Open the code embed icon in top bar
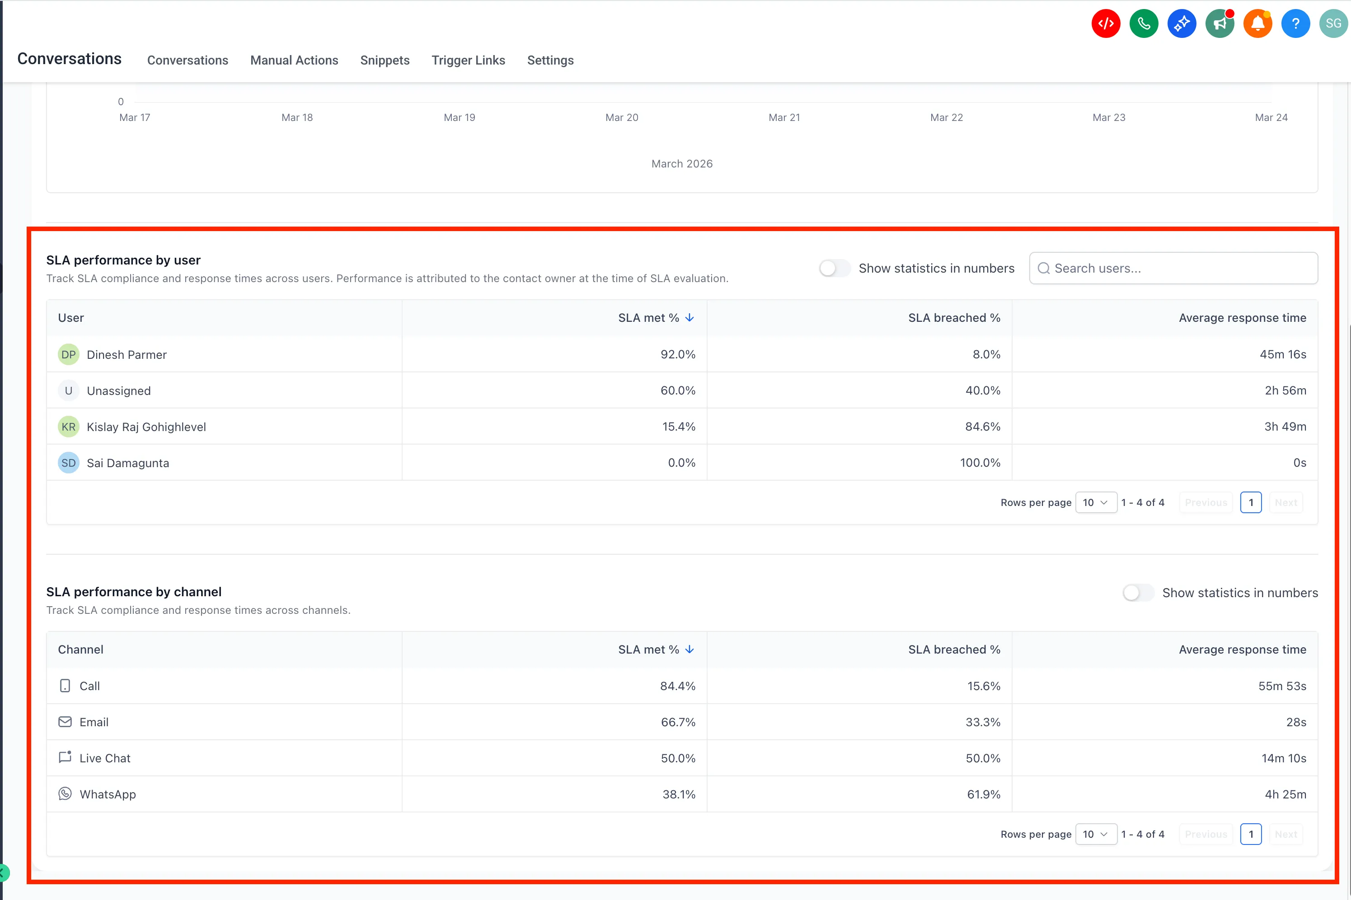 tap(1105, 23)
